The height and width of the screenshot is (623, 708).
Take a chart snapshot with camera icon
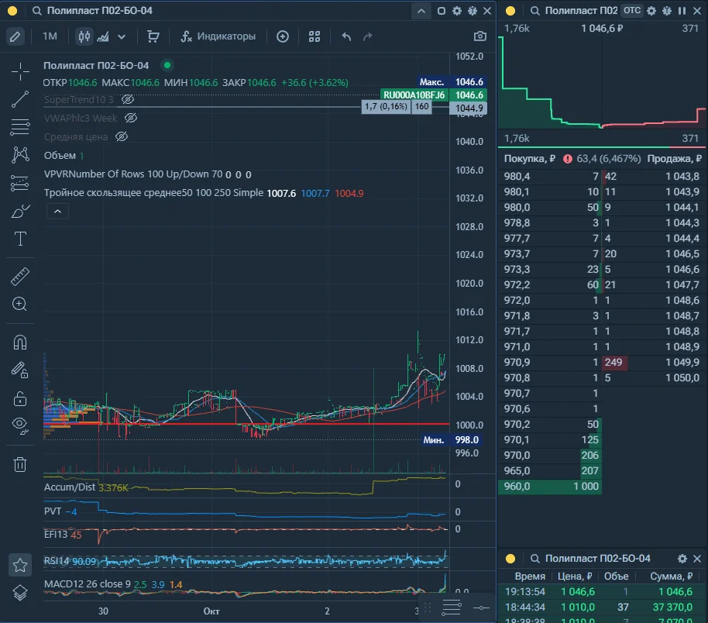pyautogui.click(x=480, y=36)
